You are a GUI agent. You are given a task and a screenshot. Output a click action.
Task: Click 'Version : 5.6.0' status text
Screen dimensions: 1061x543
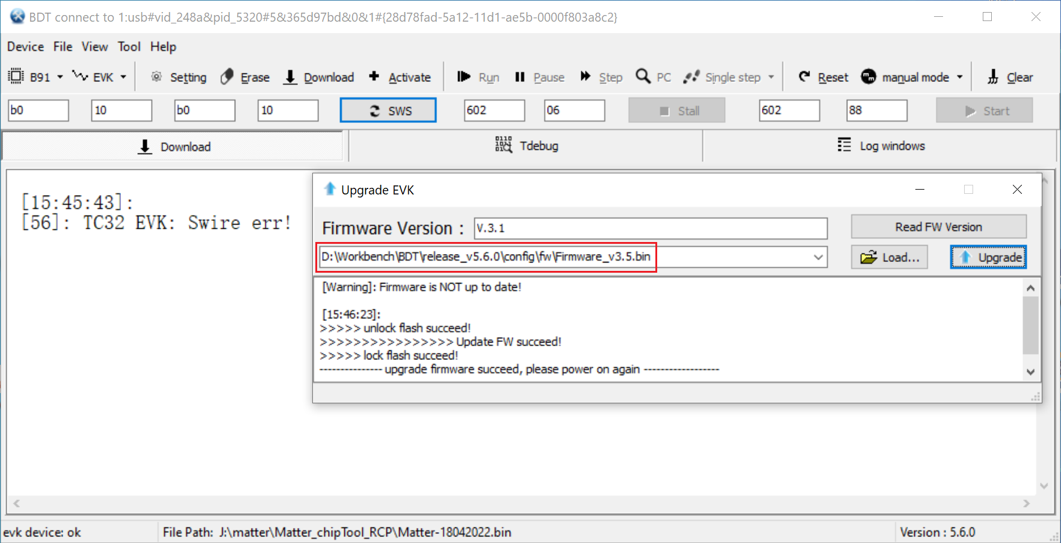[x=937, y=532]
